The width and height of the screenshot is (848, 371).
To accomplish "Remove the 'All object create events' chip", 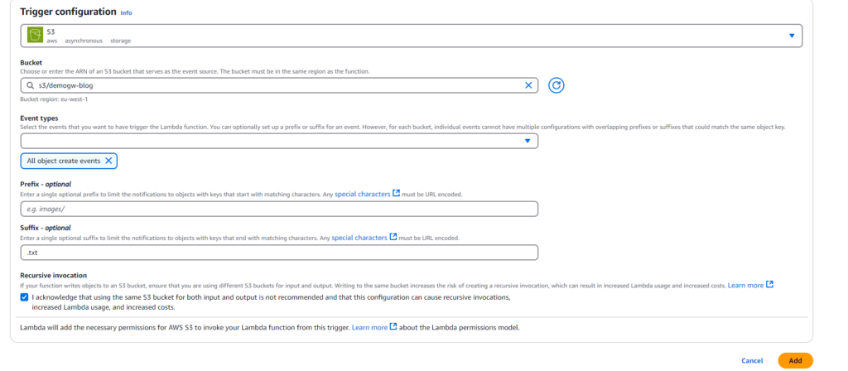I will (108, 160).
